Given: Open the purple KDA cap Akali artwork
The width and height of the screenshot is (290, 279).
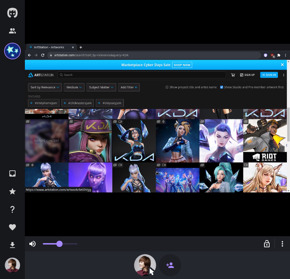Looking at the screenshot, I should [91, 141].
